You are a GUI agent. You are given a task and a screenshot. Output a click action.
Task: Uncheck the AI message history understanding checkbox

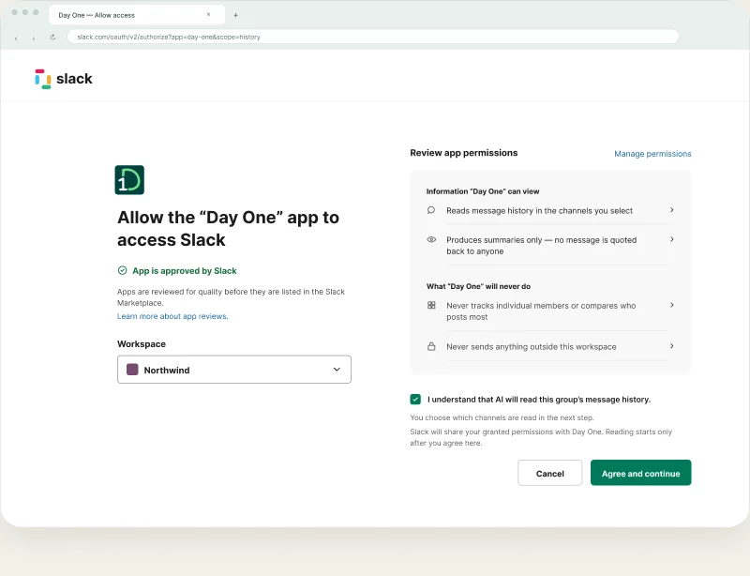click(x=415, y=399)
